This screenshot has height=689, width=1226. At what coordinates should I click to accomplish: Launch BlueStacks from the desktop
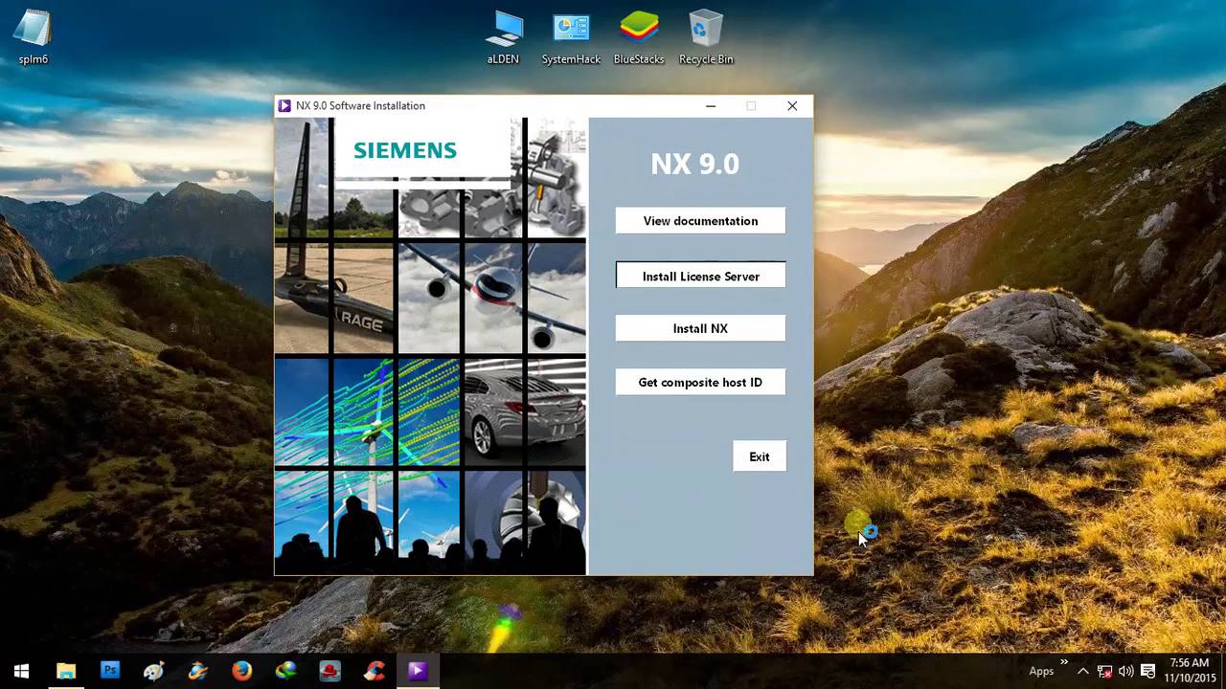[x=639, y=38]
